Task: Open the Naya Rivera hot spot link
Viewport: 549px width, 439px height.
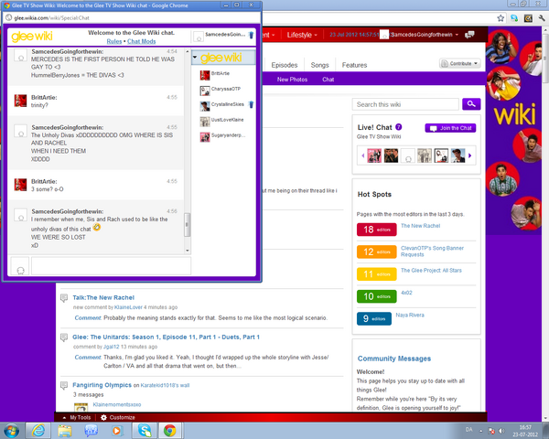Action: (410, 315)
